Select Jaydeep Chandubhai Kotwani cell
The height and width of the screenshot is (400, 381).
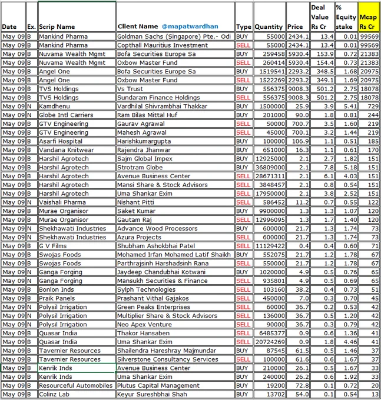pos(175,272)
